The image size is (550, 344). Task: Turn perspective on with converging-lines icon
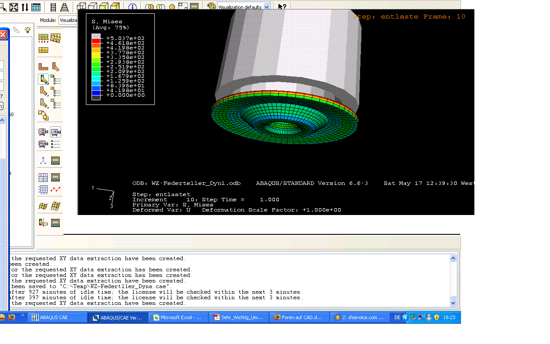click(x=64, y=7)
